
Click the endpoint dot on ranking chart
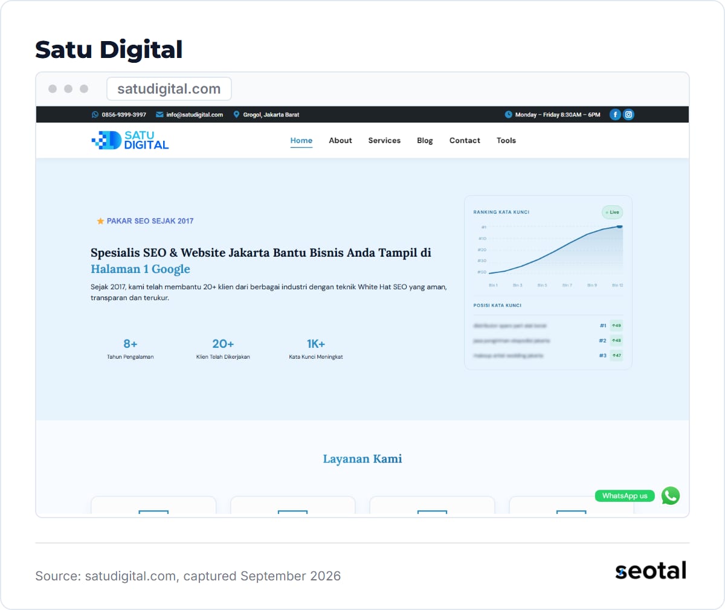[619, 226]
